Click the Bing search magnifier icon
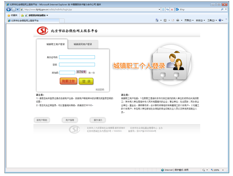The width and height of the screenshot is (233, 176). [222, 10]
